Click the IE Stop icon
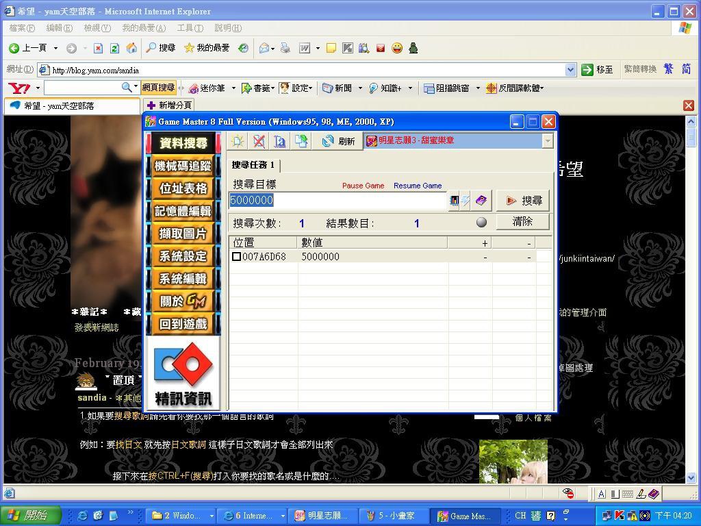 98,48
